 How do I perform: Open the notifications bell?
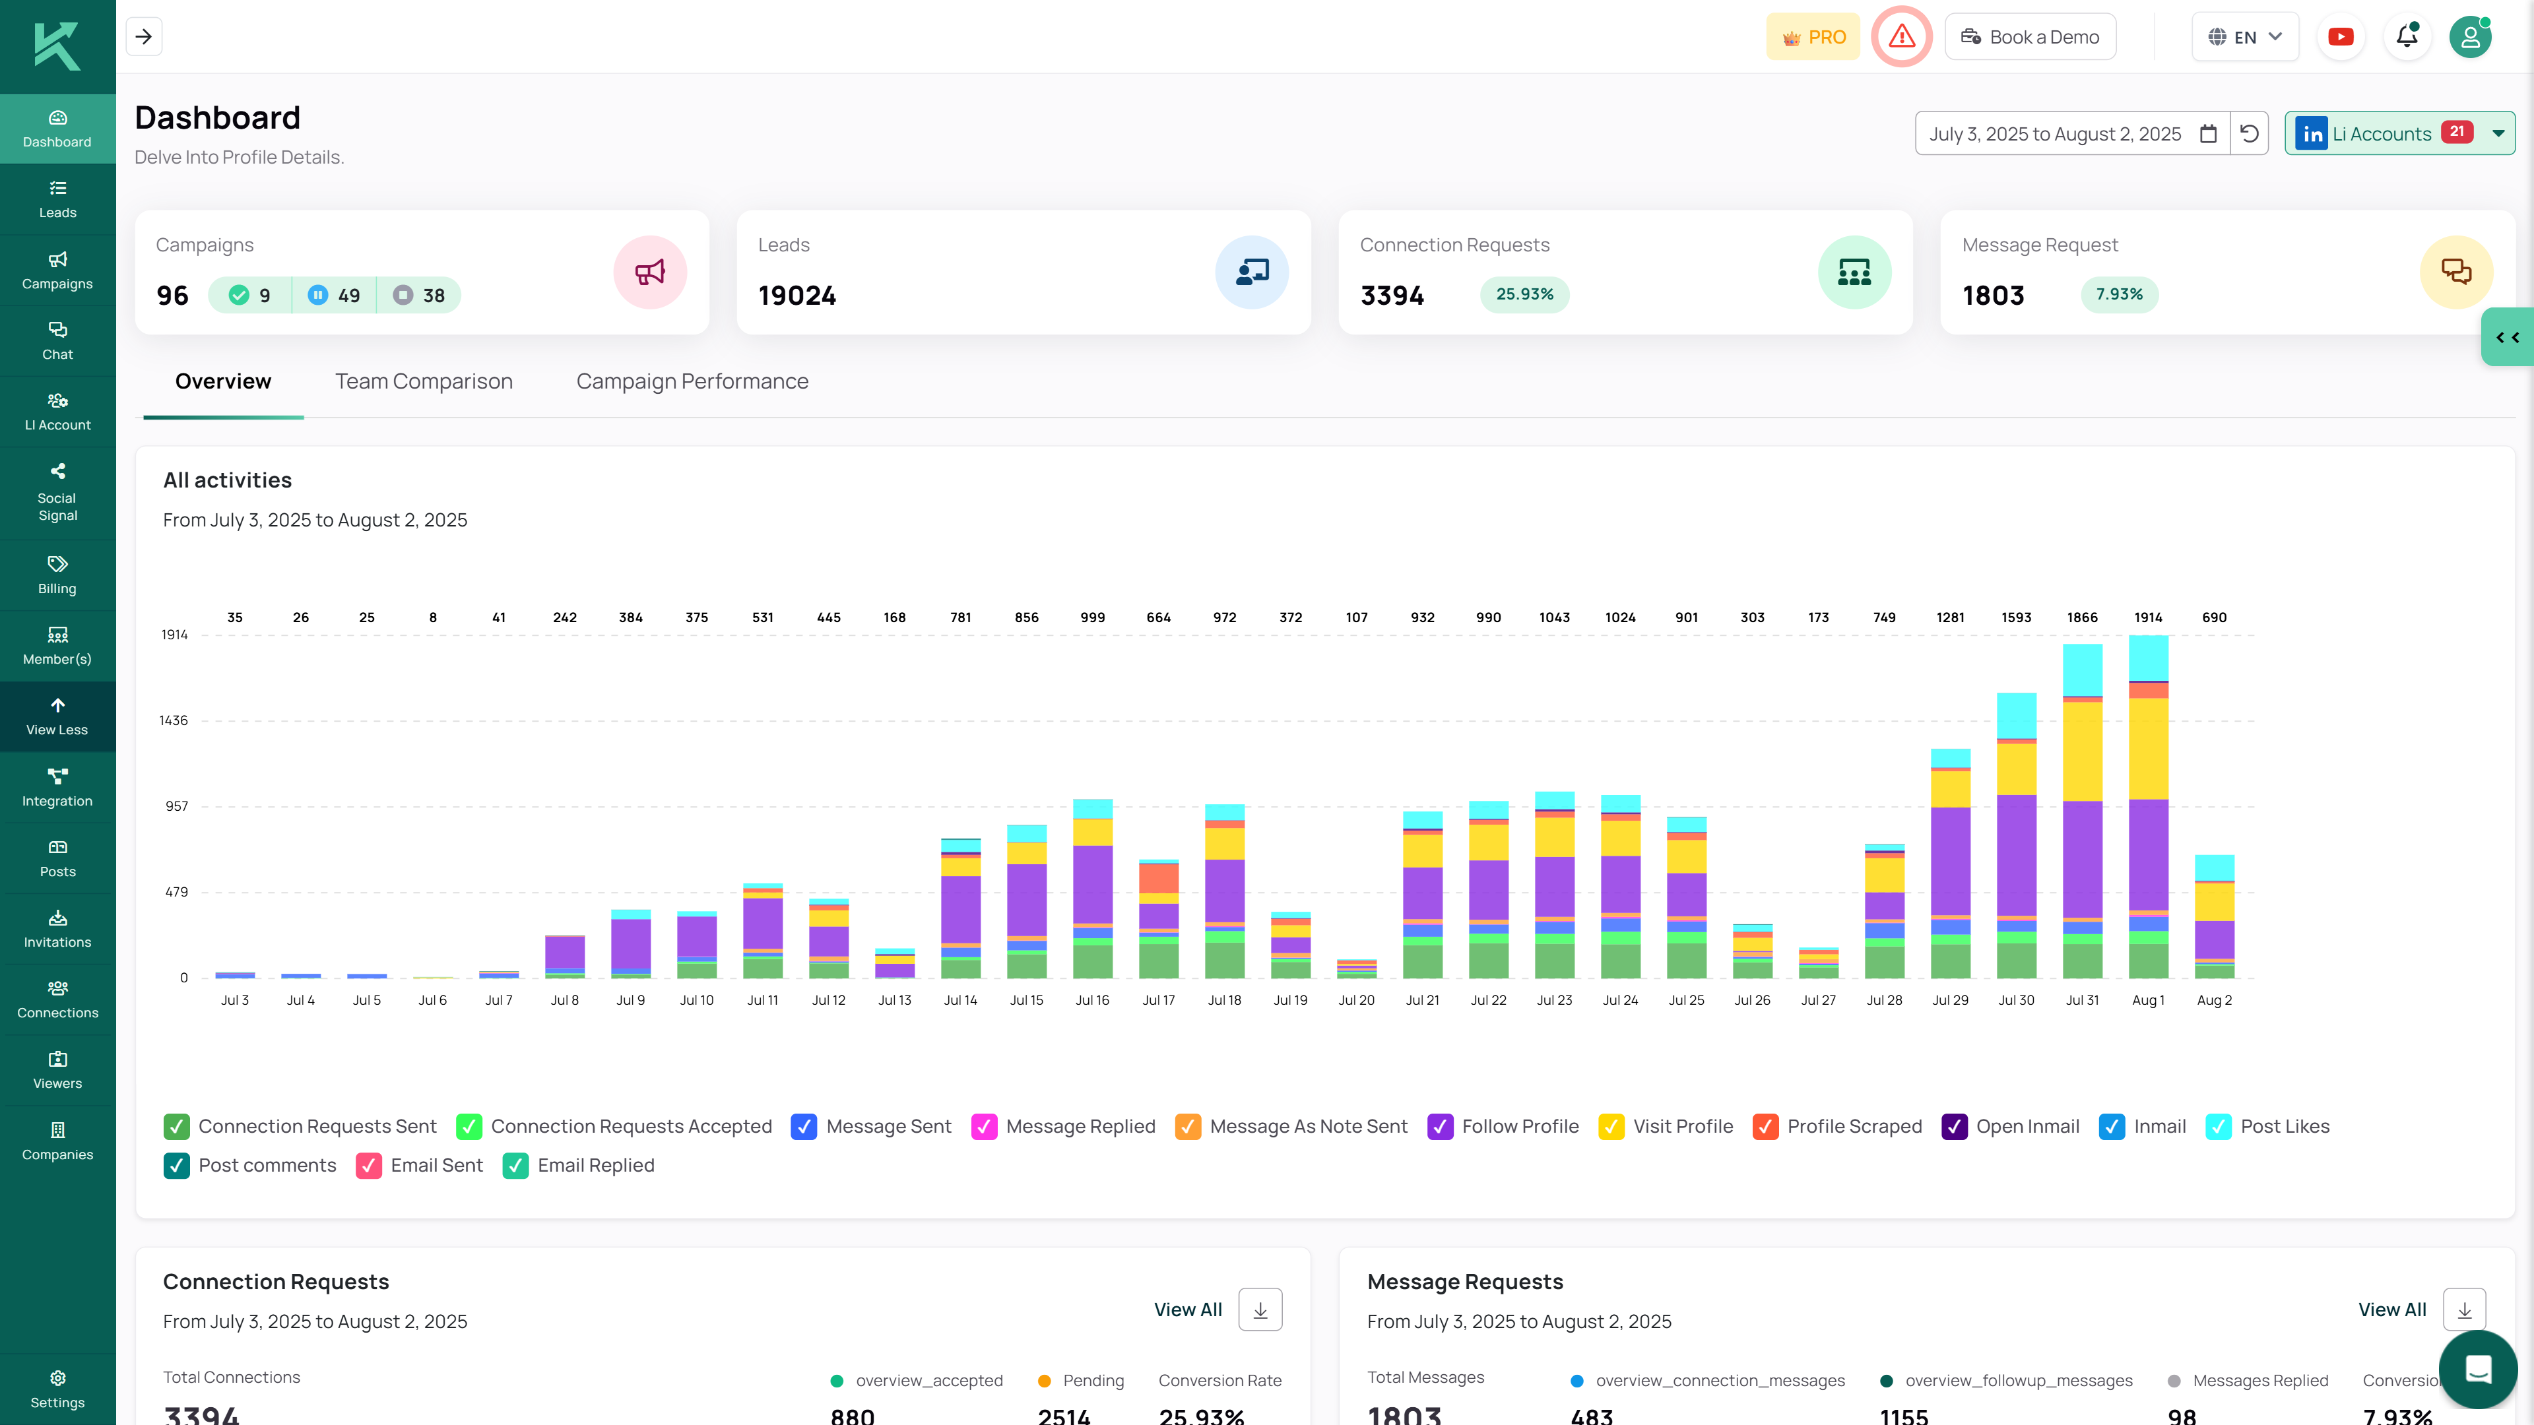[2407, 36]
